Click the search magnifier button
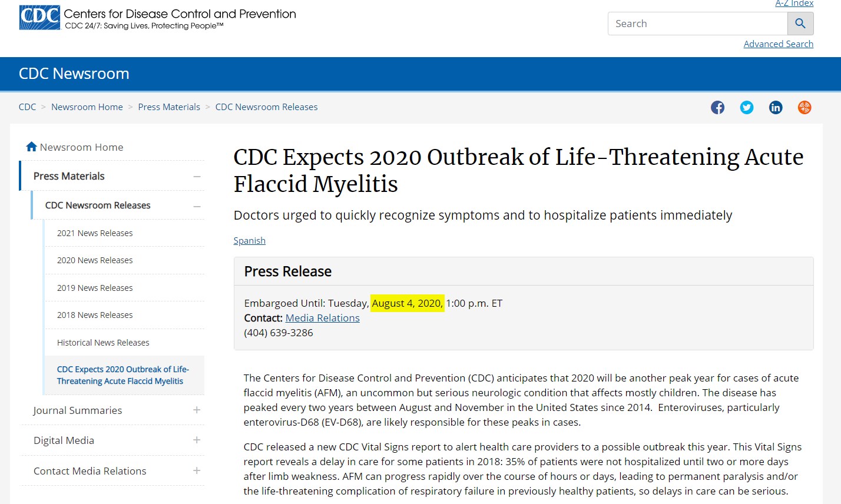Screen dimensions: 841x504 point(800,24)
